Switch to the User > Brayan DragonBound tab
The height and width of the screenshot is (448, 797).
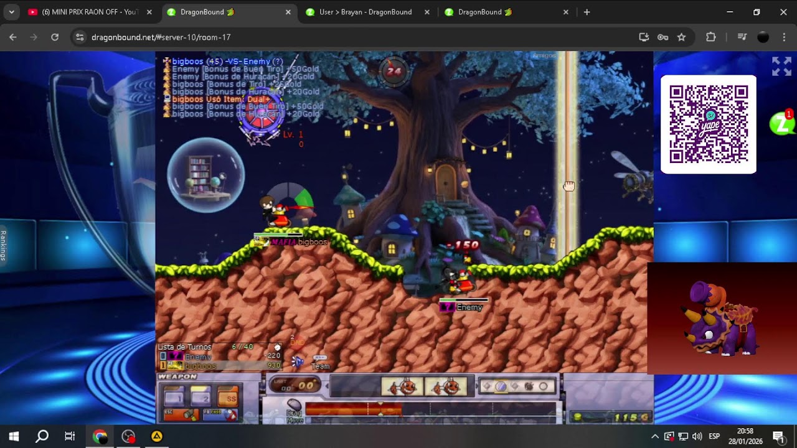pos(367,12)
